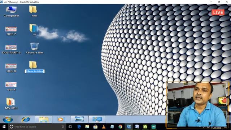Switch to the VirtualBox taskbar item

[128, 127]
